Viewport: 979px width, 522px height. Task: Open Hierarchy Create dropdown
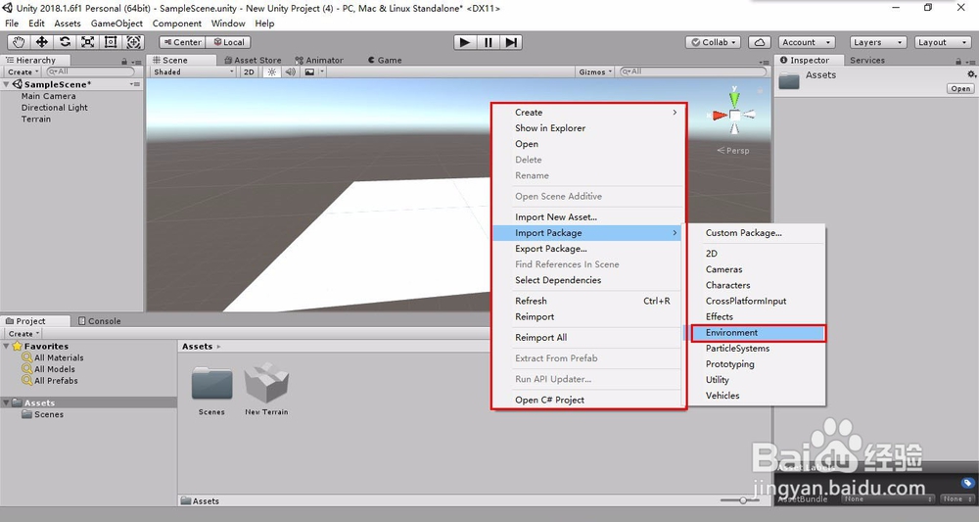coord(23,71)
